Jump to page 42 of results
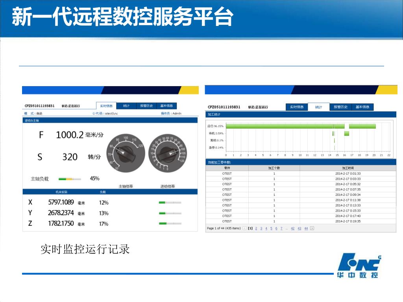This screenshot has height=302, width=403. 292,228
